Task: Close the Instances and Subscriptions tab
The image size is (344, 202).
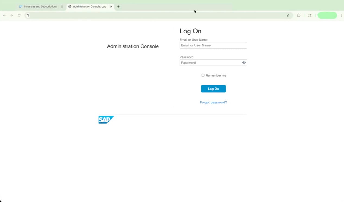Action: tap(62, 6)
